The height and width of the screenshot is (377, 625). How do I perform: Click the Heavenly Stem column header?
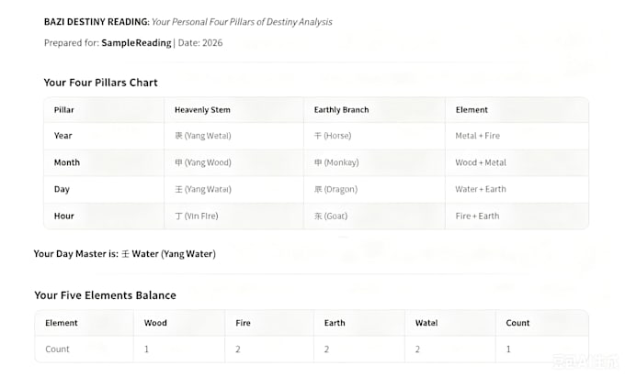pos(202,110)
